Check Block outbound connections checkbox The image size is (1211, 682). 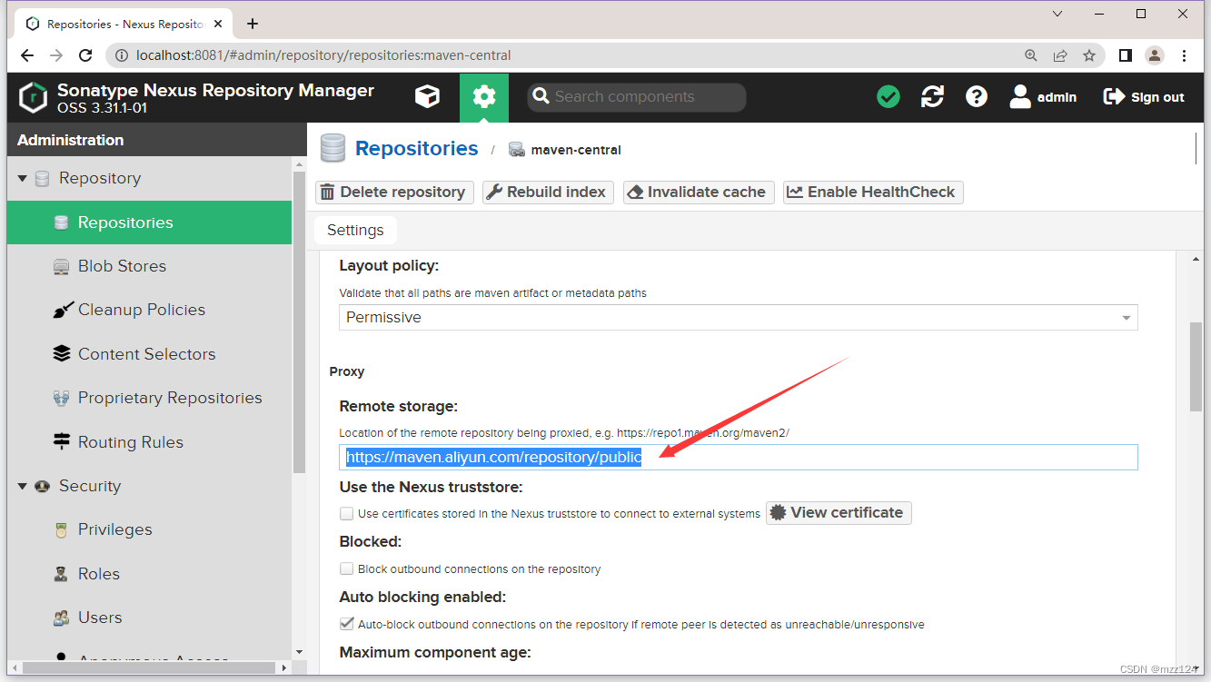[346, 569]
